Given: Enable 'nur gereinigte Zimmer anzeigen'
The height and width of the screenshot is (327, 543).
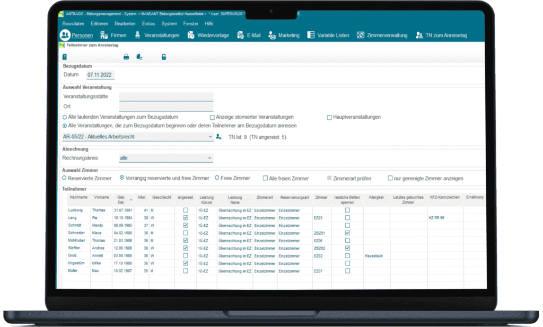Looking at the screenshot, I should click(x=390, y=178).
